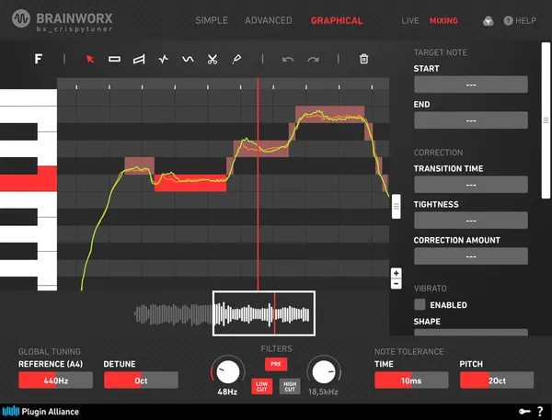
Task: Click the low cut 48Hz knob
Action: (x=228, y=372)
